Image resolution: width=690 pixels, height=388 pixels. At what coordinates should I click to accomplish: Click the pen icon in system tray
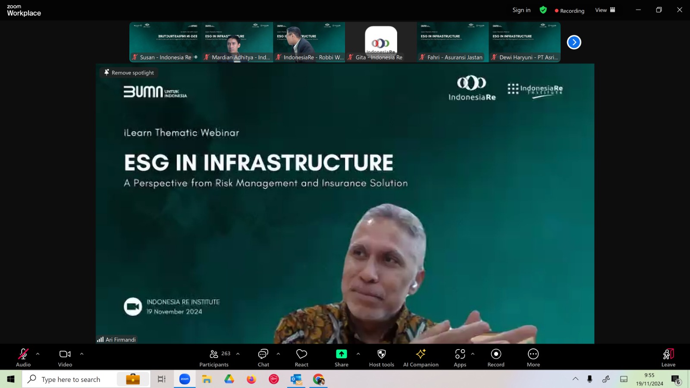(x=606, y=379)
